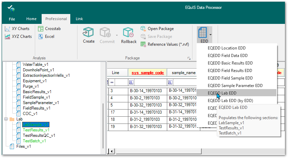This screenshot has height=158, width=288.
Task: Open Reference Values (*.rvf)
Action: 165,44
